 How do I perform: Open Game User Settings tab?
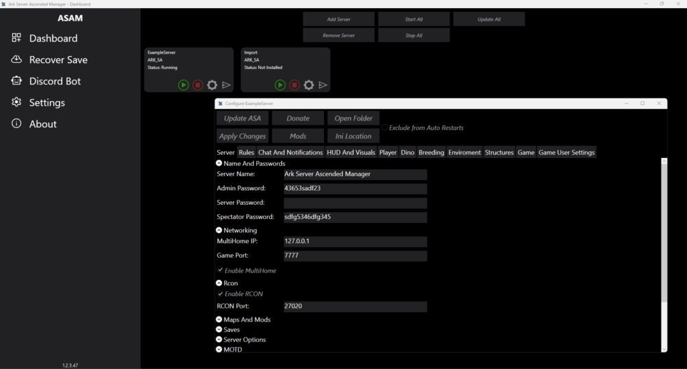pyautogui.click(x=566, y=152)
